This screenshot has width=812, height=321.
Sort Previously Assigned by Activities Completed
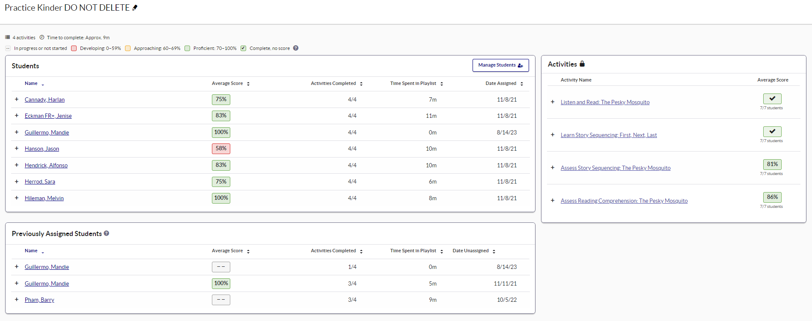(361, 251)
